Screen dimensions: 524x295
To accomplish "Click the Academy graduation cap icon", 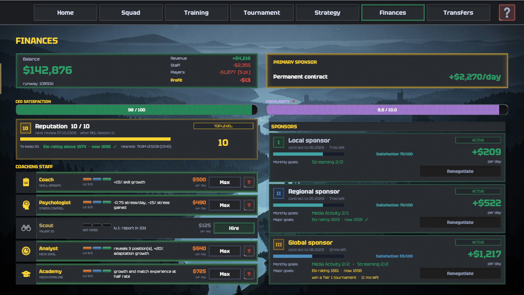I will pos(26,274).
